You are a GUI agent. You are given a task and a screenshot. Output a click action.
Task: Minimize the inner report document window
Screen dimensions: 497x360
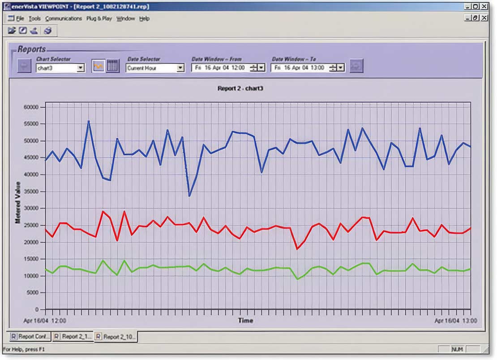pos(468,18)
